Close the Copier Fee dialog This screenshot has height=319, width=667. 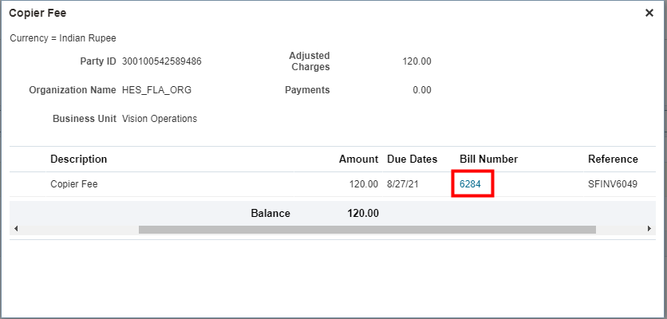click(649, 13)
